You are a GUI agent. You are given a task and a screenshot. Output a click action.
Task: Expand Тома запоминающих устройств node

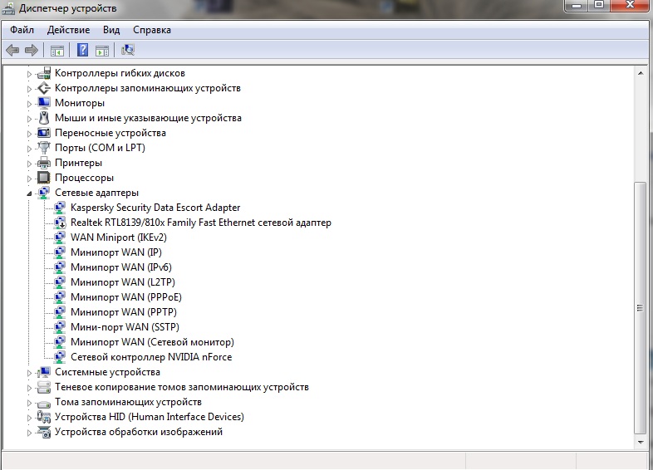click(29, 403)
